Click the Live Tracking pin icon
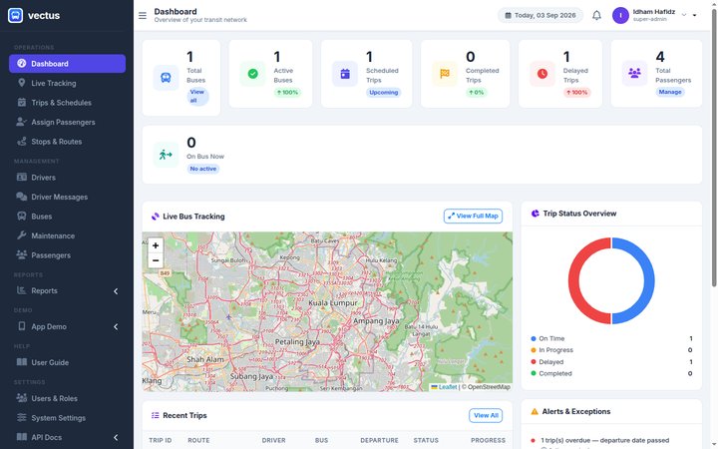This screenshot has height=449, width=718. tap(22, 83)
